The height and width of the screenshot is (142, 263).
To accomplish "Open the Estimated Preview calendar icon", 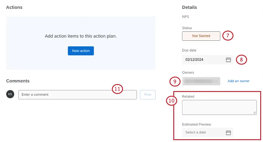I will pyautogui.click(x=228, y=133).
